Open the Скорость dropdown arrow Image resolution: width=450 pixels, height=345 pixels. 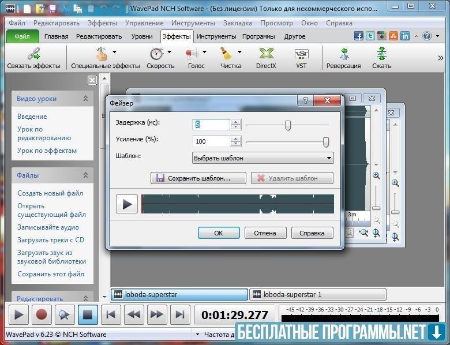[x=169, y=52]
